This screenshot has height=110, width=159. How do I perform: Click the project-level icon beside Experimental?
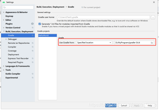pos(32,78)
